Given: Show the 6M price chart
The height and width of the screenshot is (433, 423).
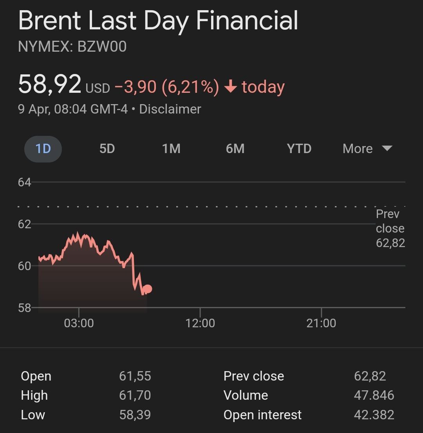Looking at the screenshot, I should tap(235, 149).
